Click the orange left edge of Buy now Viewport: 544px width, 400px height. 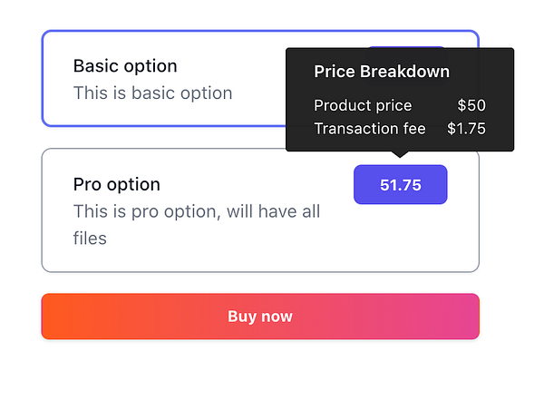pyautogui.click(x=53, y=317)
